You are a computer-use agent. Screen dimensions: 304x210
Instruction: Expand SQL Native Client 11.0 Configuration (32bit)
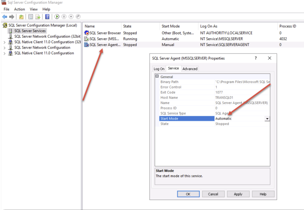point(5,42)
